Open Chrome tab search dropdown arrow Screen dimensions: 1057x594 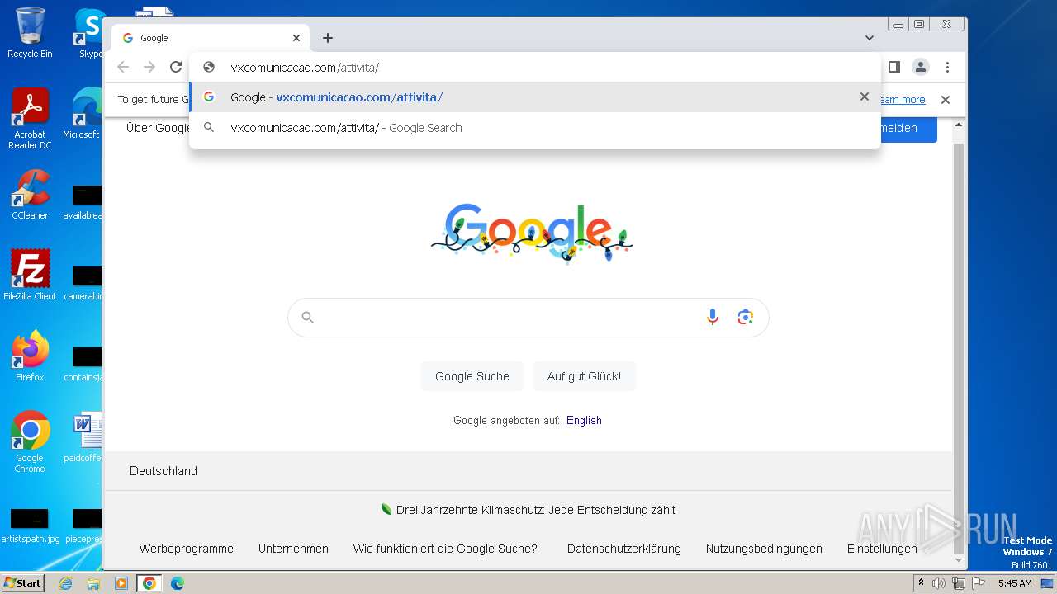[x=870, y=38]
